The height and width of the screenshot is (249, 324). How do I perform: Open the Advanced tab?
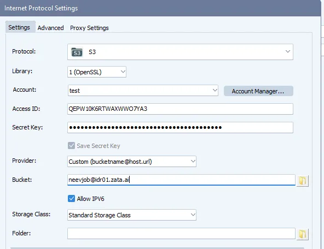[x=50, y=28]
